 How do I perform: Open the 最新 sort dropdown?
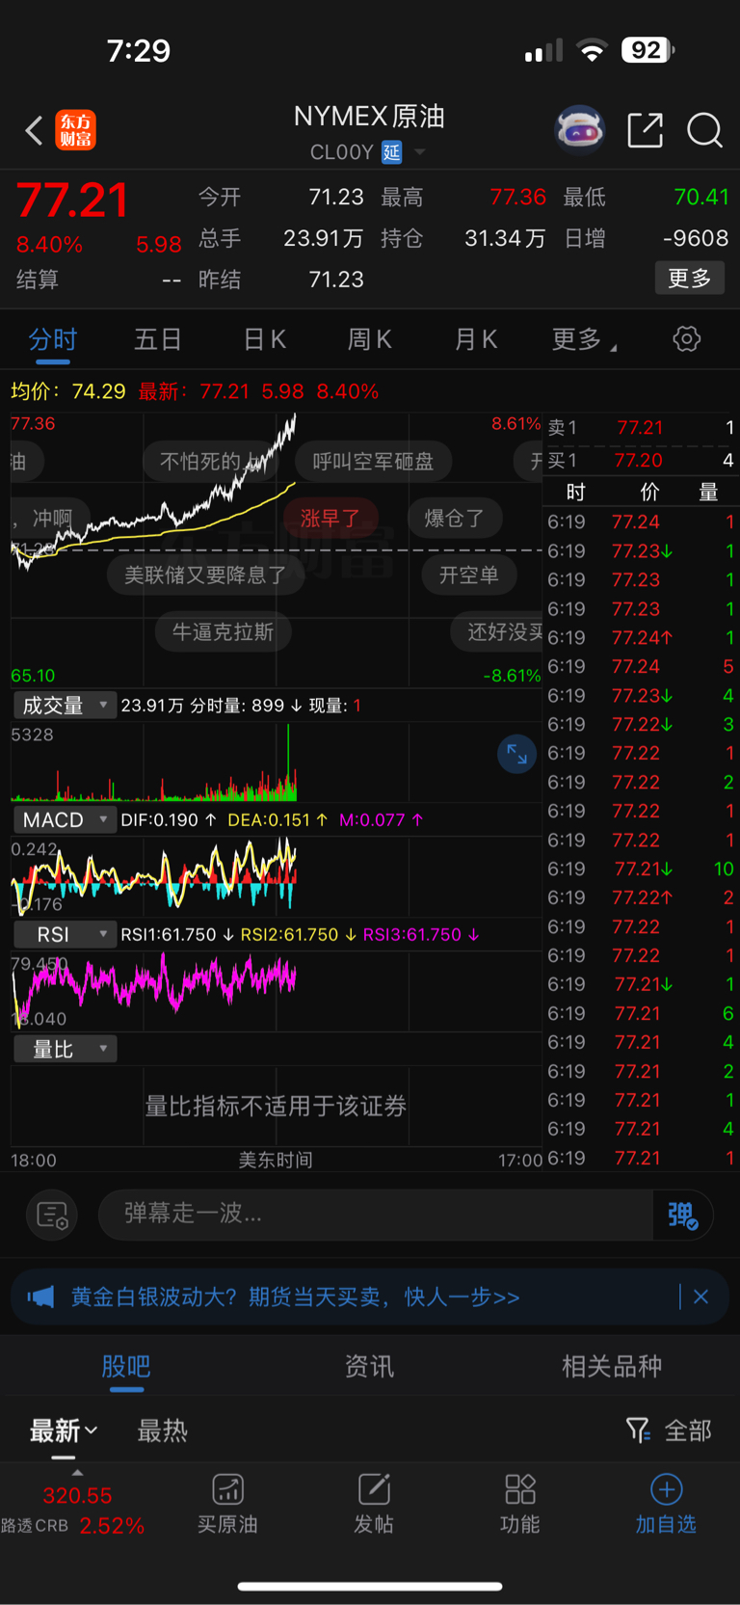pyautogui.click(x=64, y=1431)
